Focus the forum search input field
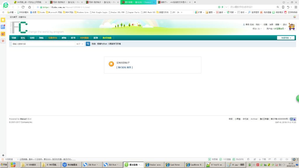The image size is (299, 168). [x=44, y=44]
